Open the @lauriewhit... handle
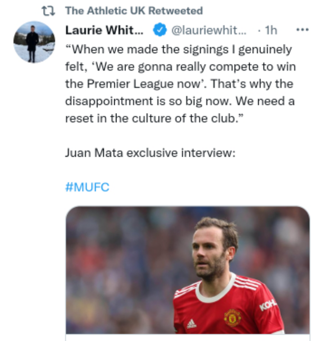Image resolution: width=322 pixels, height=341 pixels. tap(209, 30)
